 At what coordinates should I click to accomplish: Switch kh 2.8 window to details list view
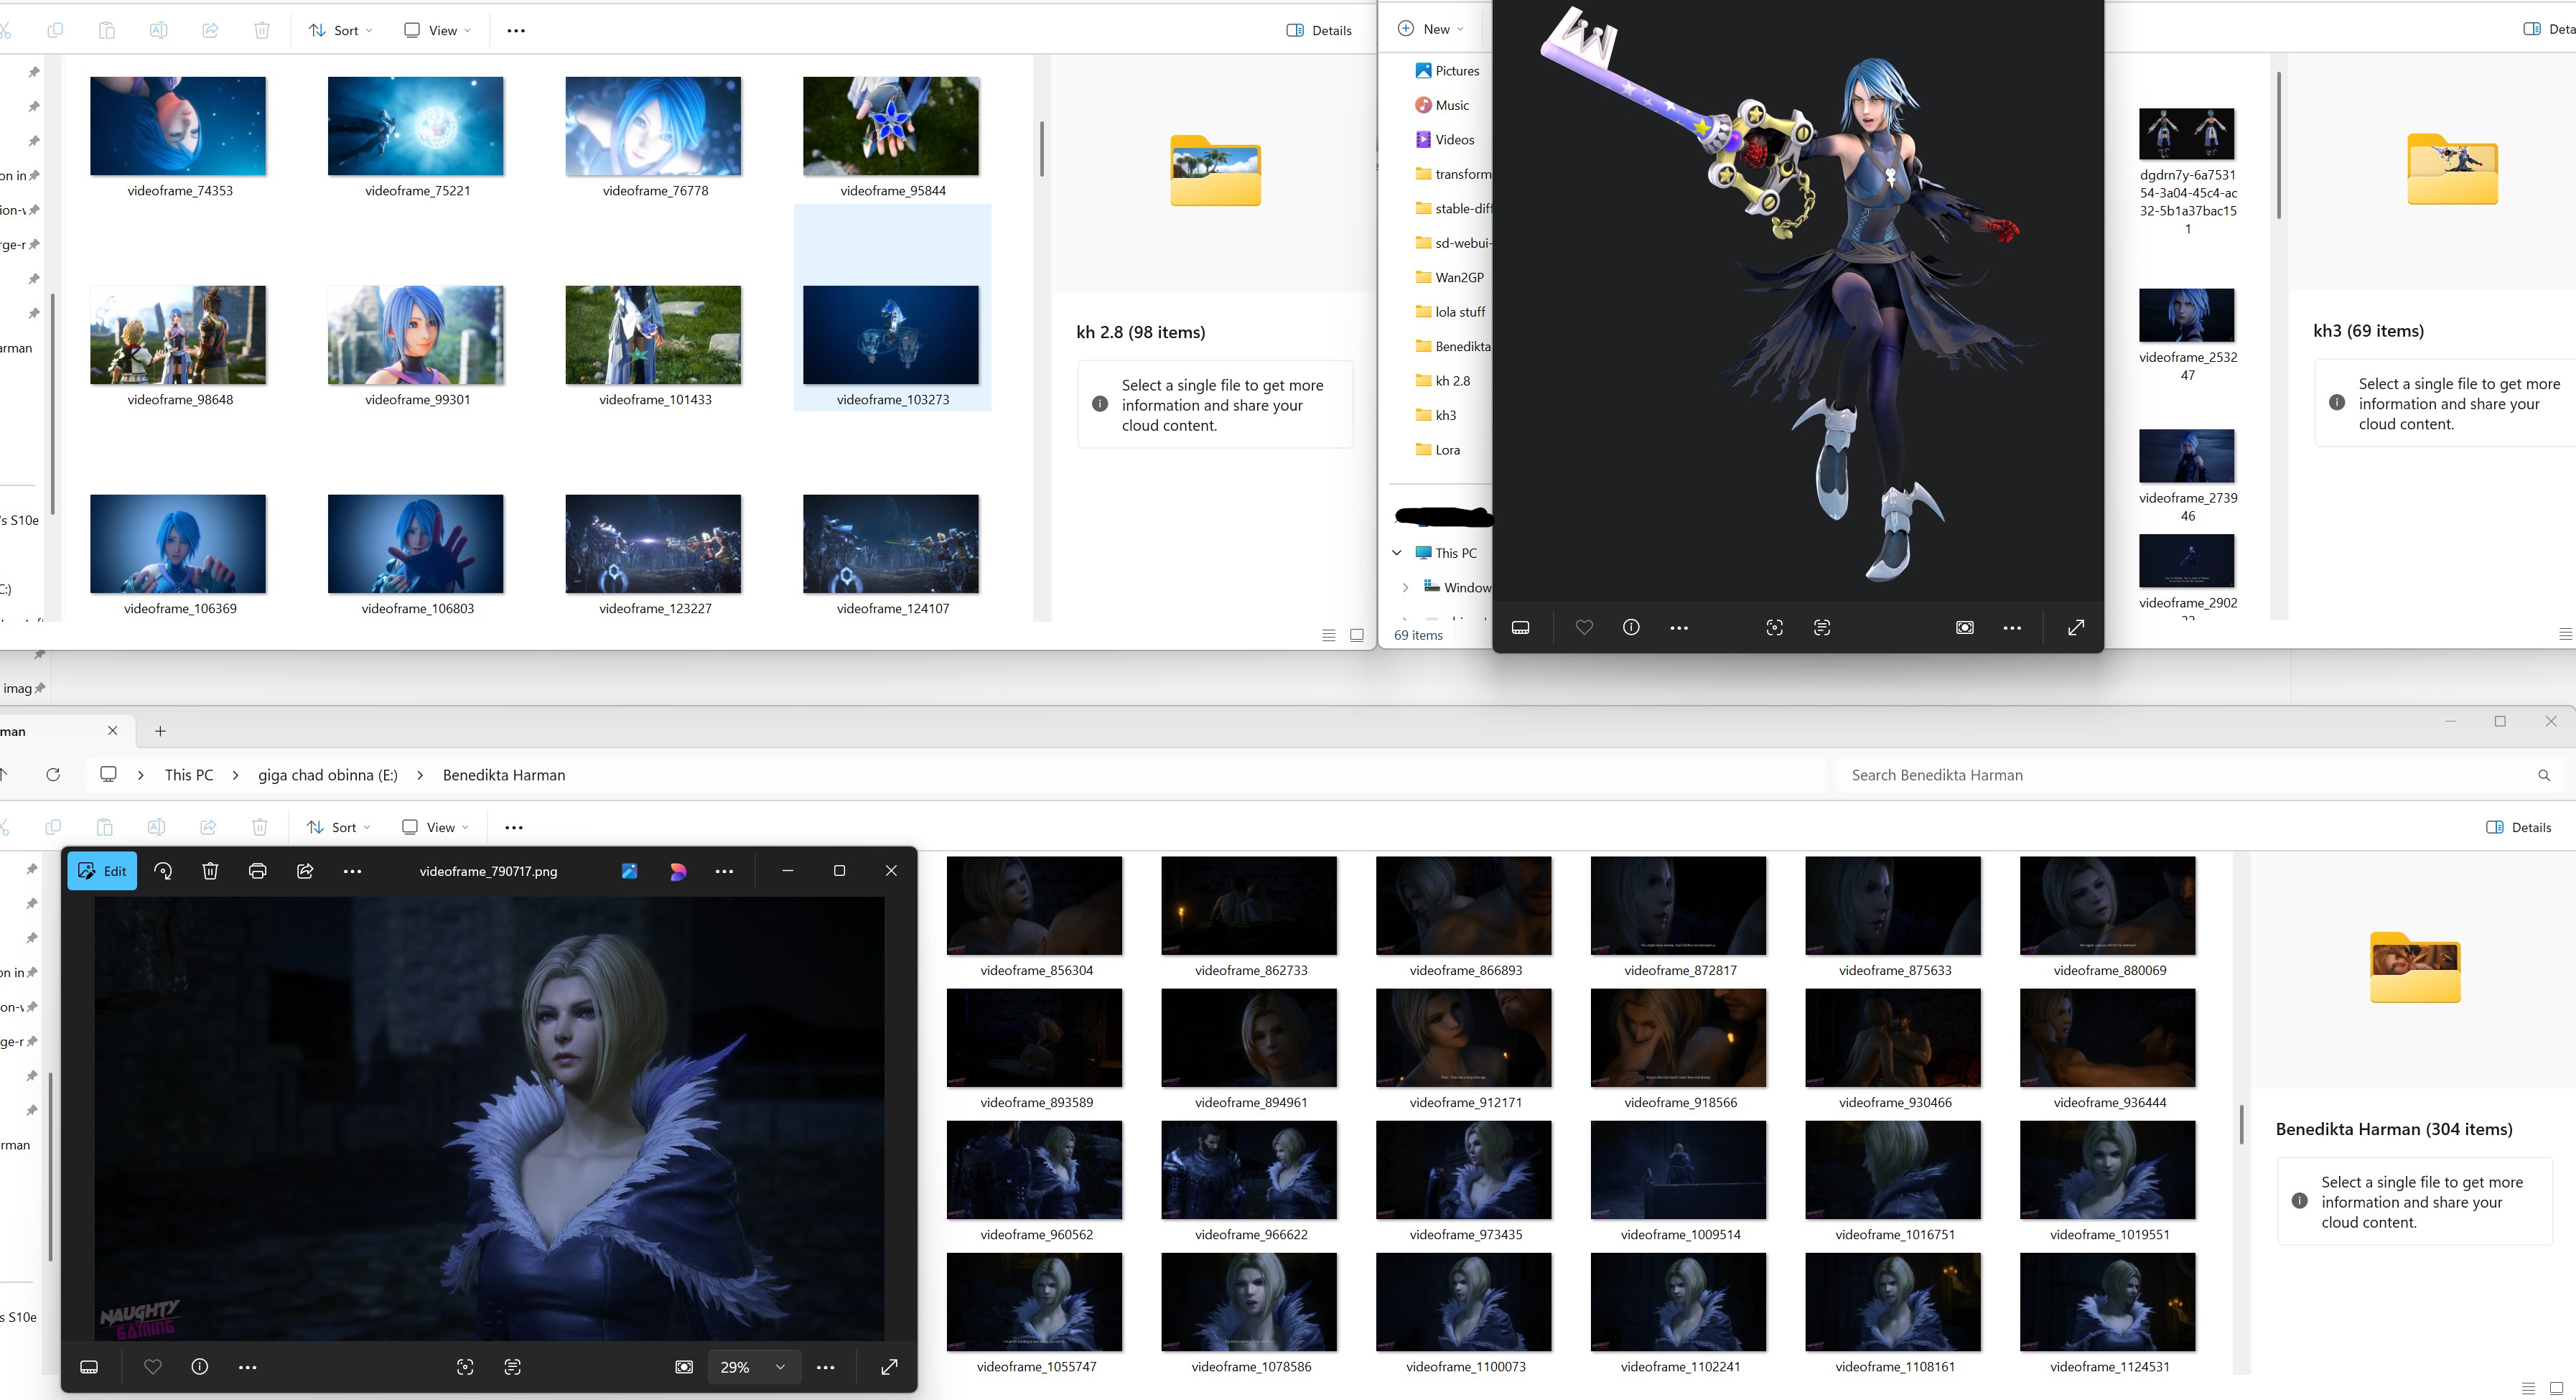click(1329, 635)
